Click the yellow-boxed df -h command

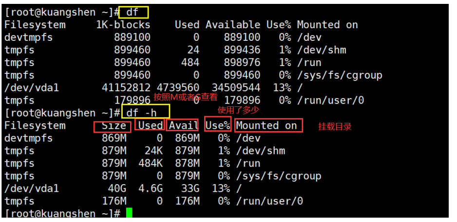[x=145, y=113]
